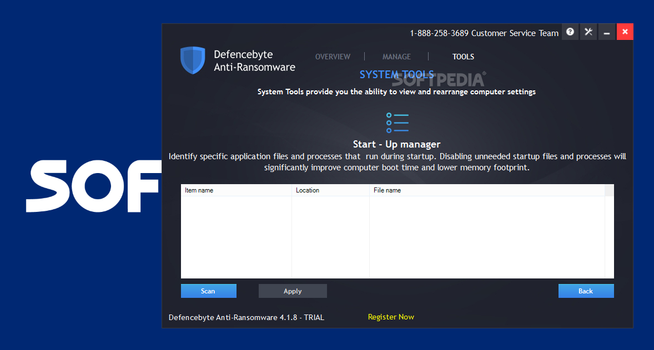The image size is (654, 350).
Task: Sort by Item name column header
Action: point(236,190)
